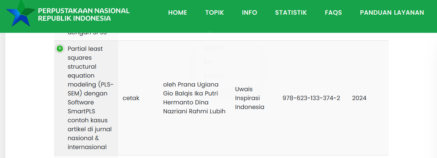Image resolution: width=437 pixels, height=158 pixels.
Task: Open the TOPIK dropdown menu
Action: click(x=214, y=13)
